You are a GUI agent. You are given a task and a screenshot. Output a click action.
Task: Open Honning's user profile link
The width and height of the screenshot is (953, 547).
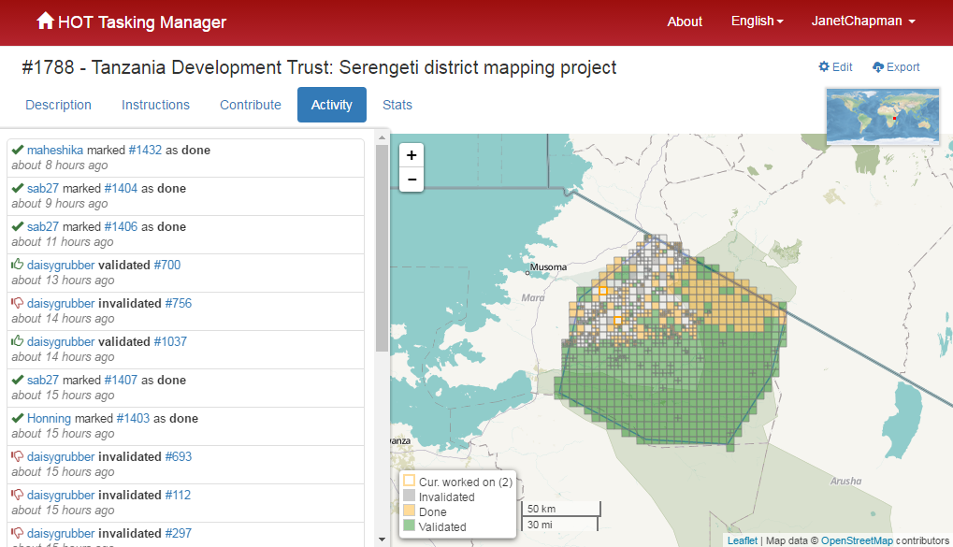pyautogui.click(x=50, y=418)
